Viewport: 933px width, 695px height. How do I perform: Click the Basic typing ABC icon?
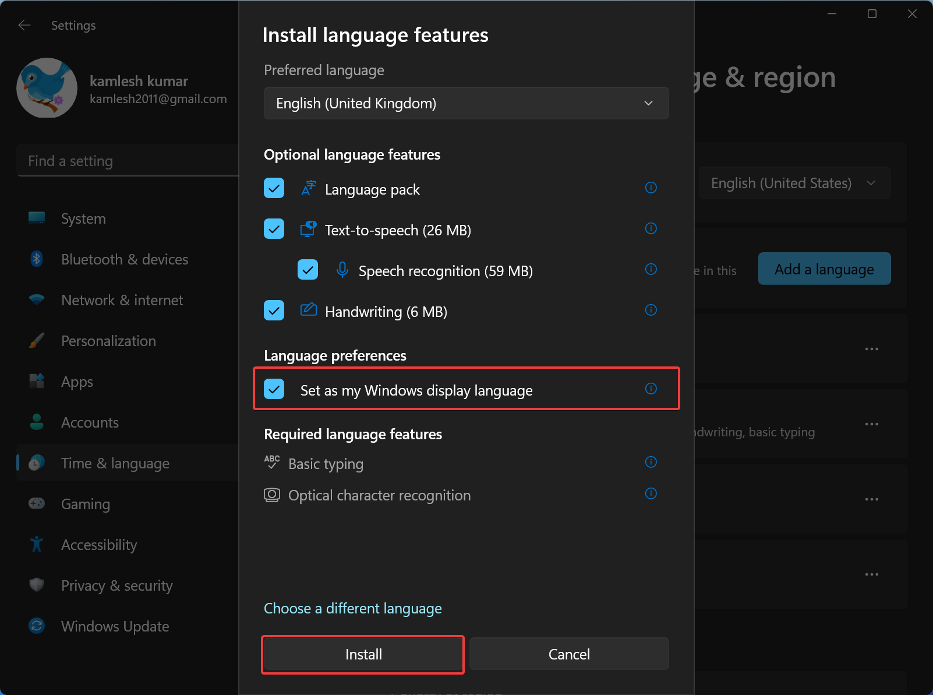pyautogui.click(x=272, y=462)
